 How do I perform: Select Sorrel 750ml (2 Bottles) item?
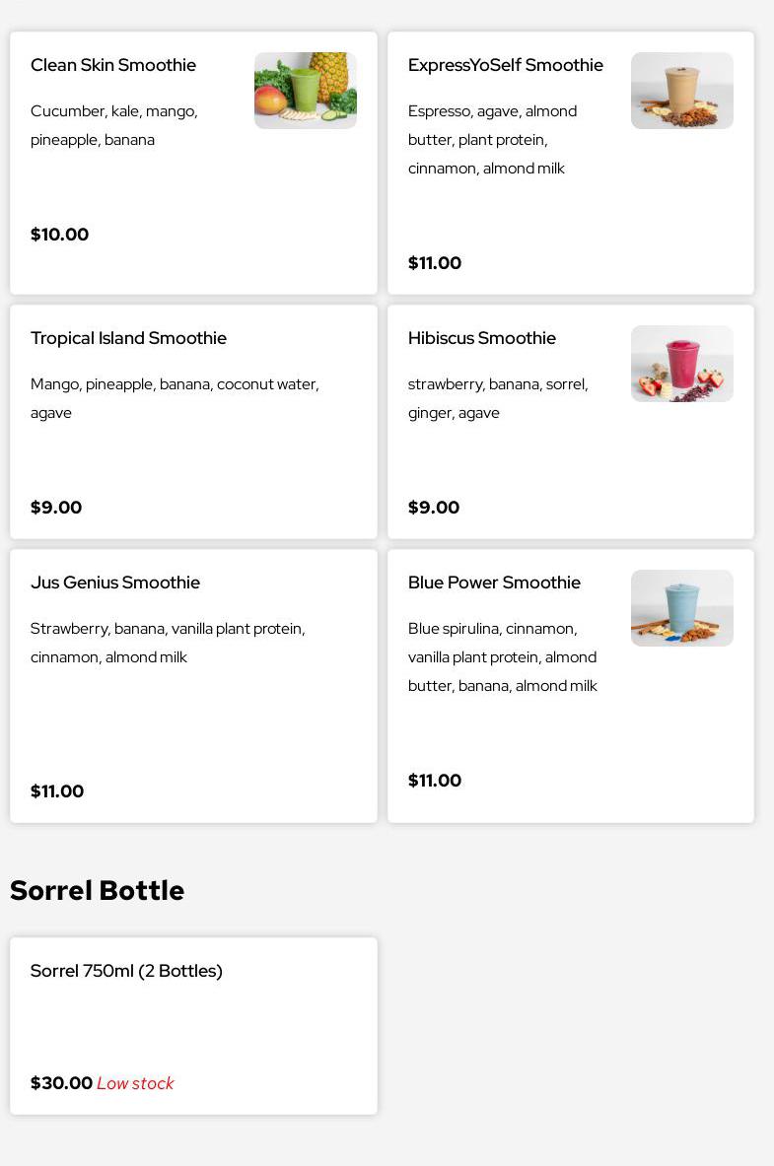click(x=126, y=971)
